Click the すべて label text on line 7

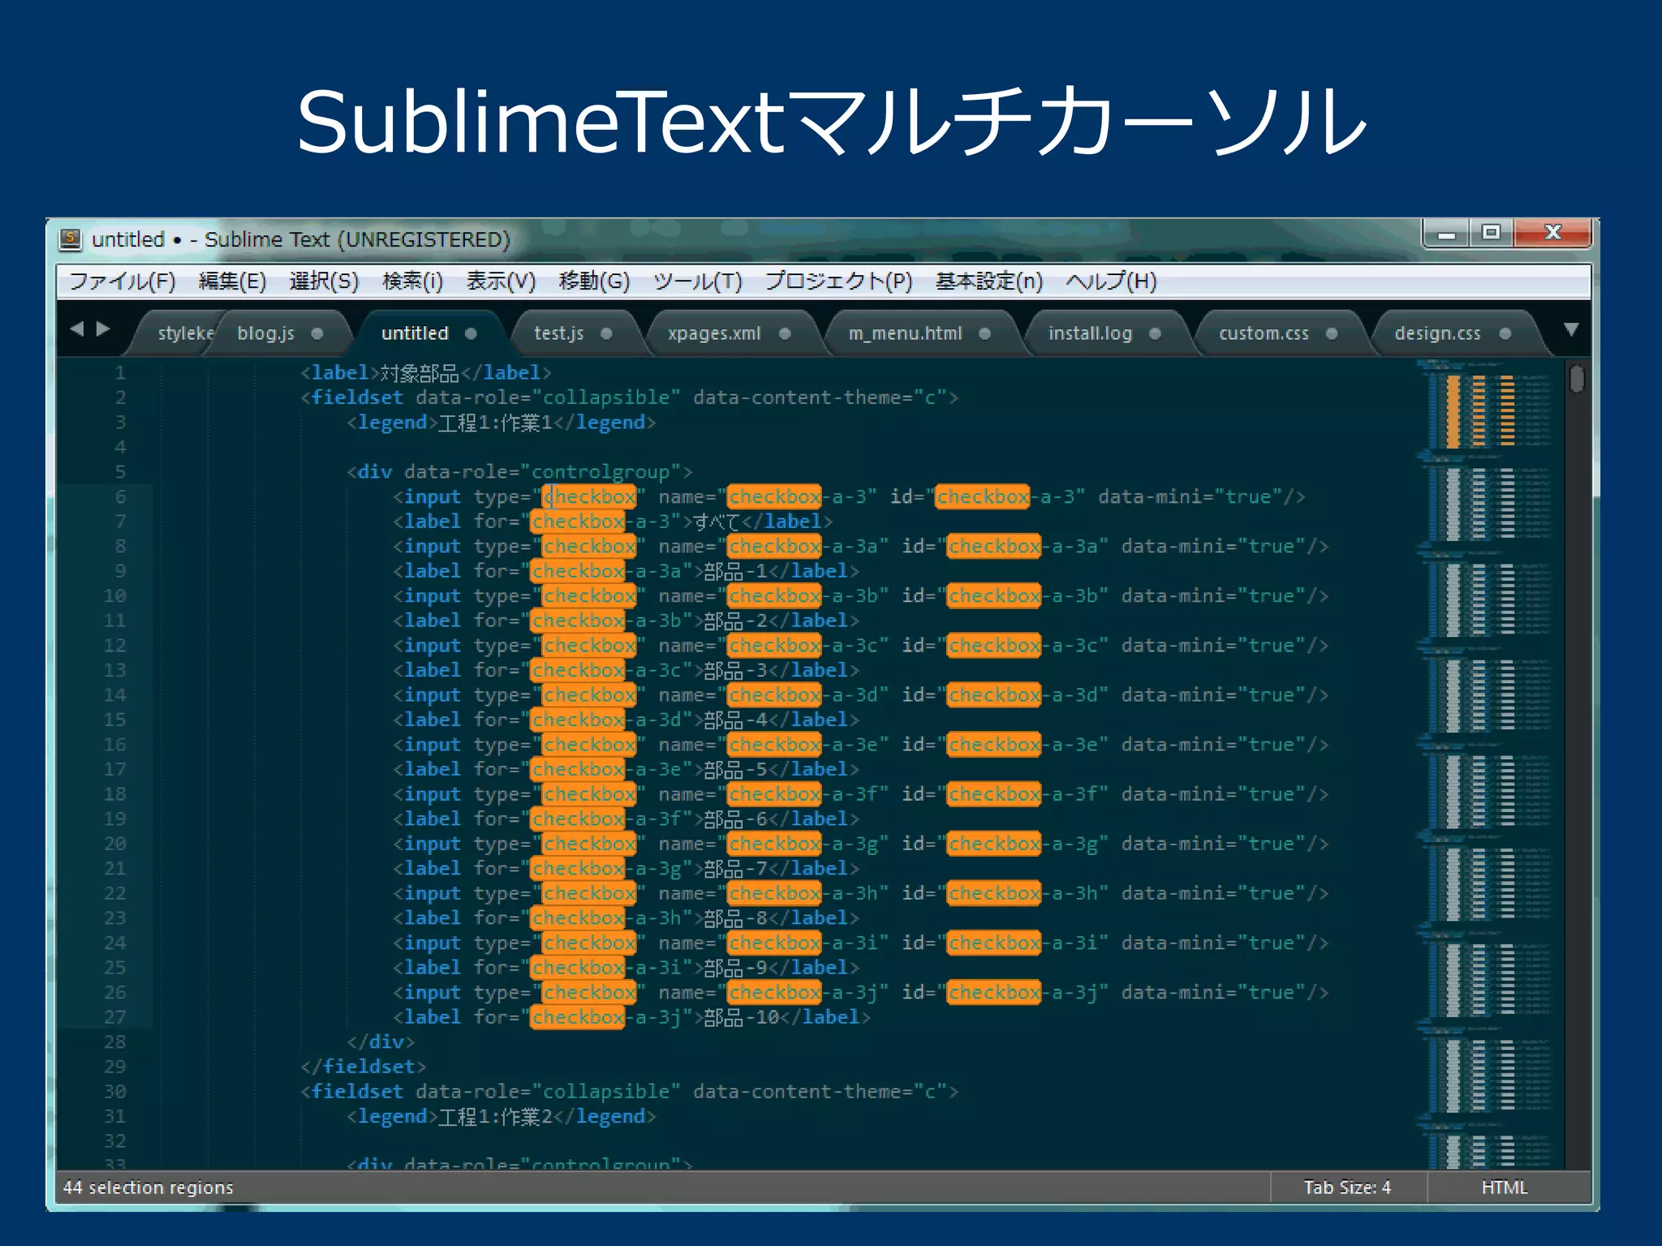click(x=716, y=522)
